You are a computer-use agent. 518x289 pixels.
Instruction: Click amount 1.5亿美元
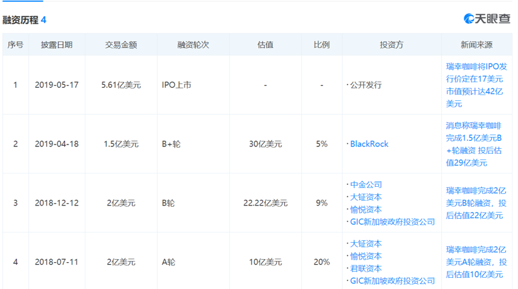click(x=121, y=144)
